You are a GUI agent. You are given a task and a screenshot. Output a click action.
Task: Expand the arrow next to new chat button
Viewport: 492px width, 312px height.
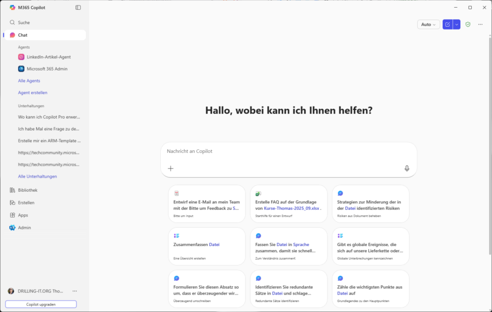coord(456,25)
